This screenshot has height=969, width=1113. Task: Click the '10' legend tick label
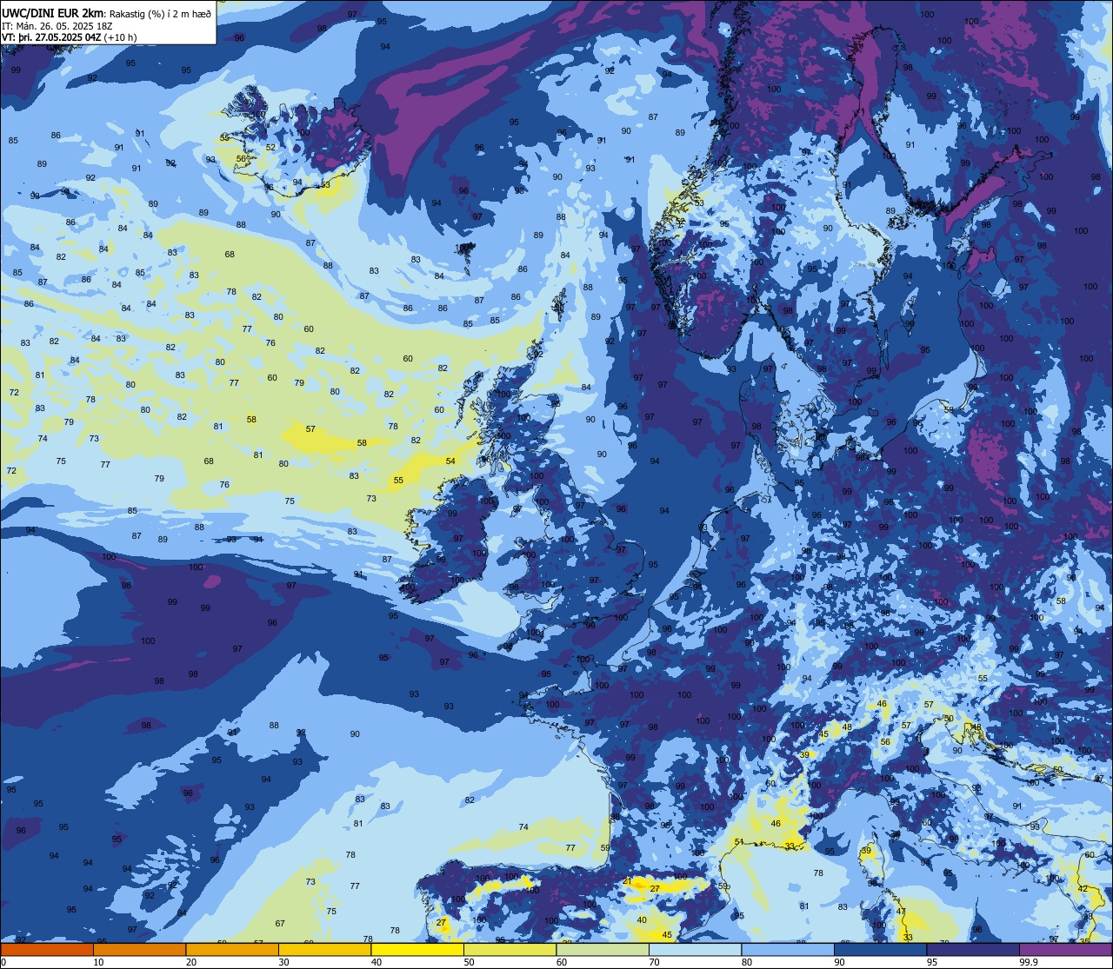pos(98,962)
